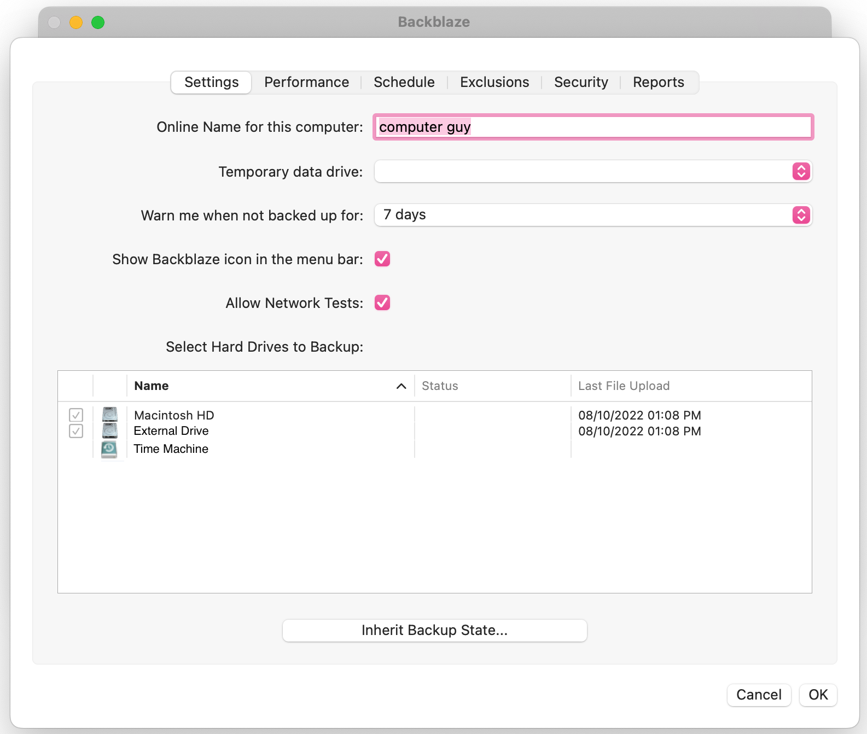867x734 pixels.
Task: Select the External Drive row name
Action: [171, 431]
